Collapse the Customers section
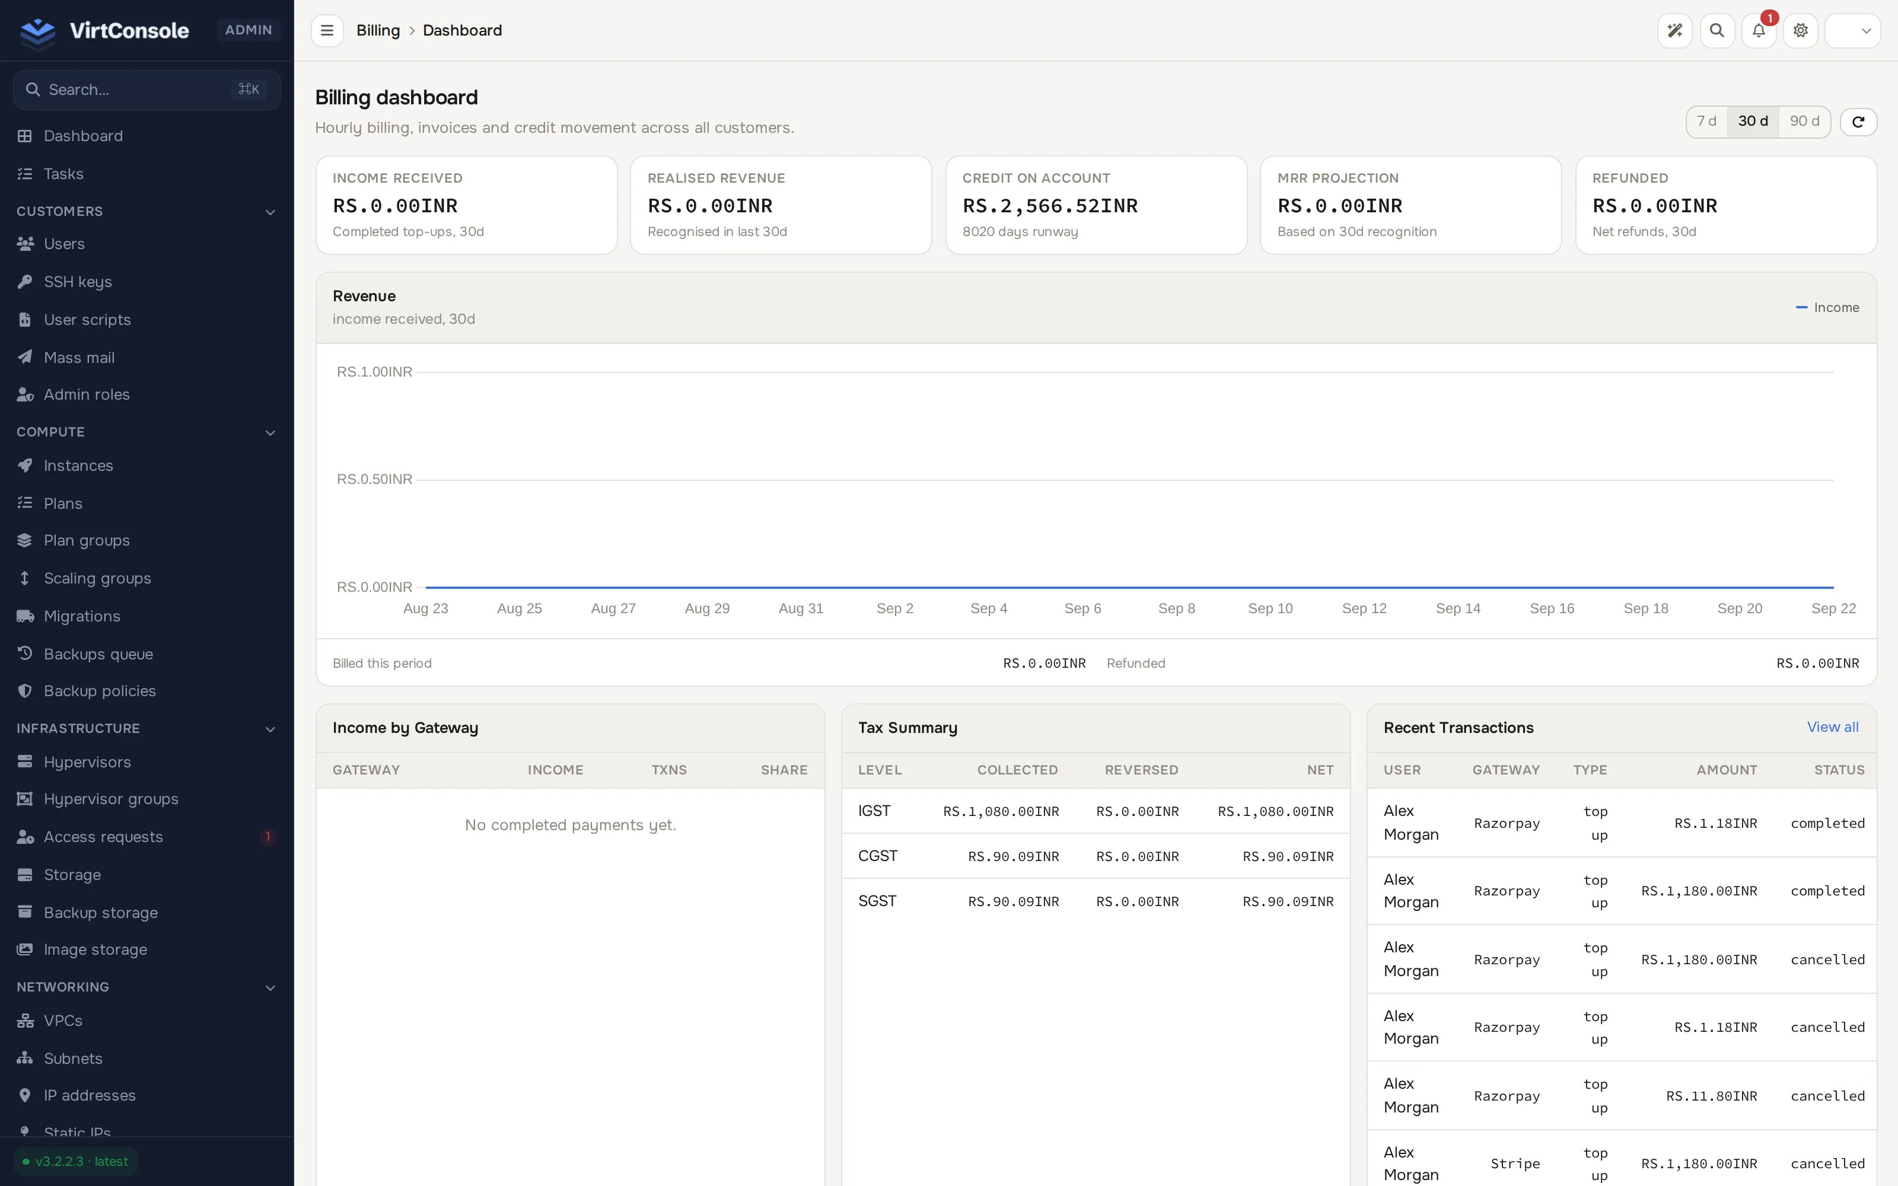Viewport: 1898px width, 1186px height. tap(147, 212)
